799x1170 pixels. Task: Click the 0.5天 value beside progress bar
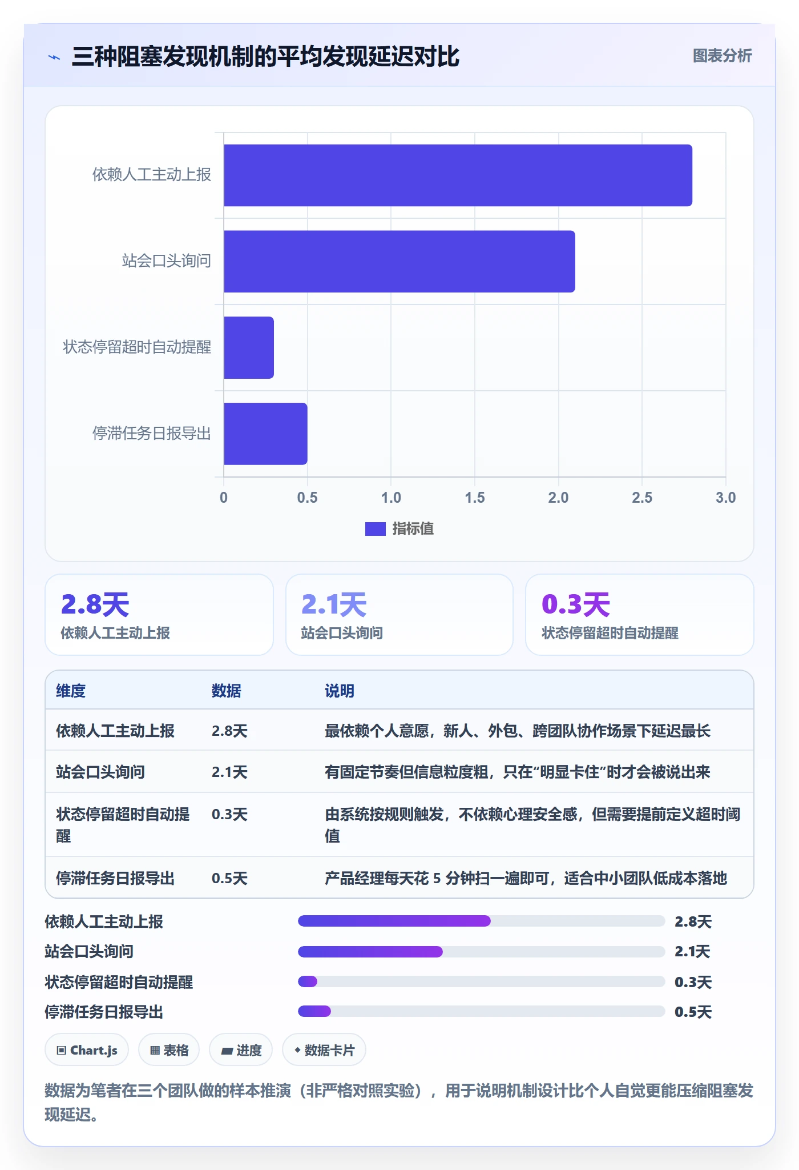693,1012
